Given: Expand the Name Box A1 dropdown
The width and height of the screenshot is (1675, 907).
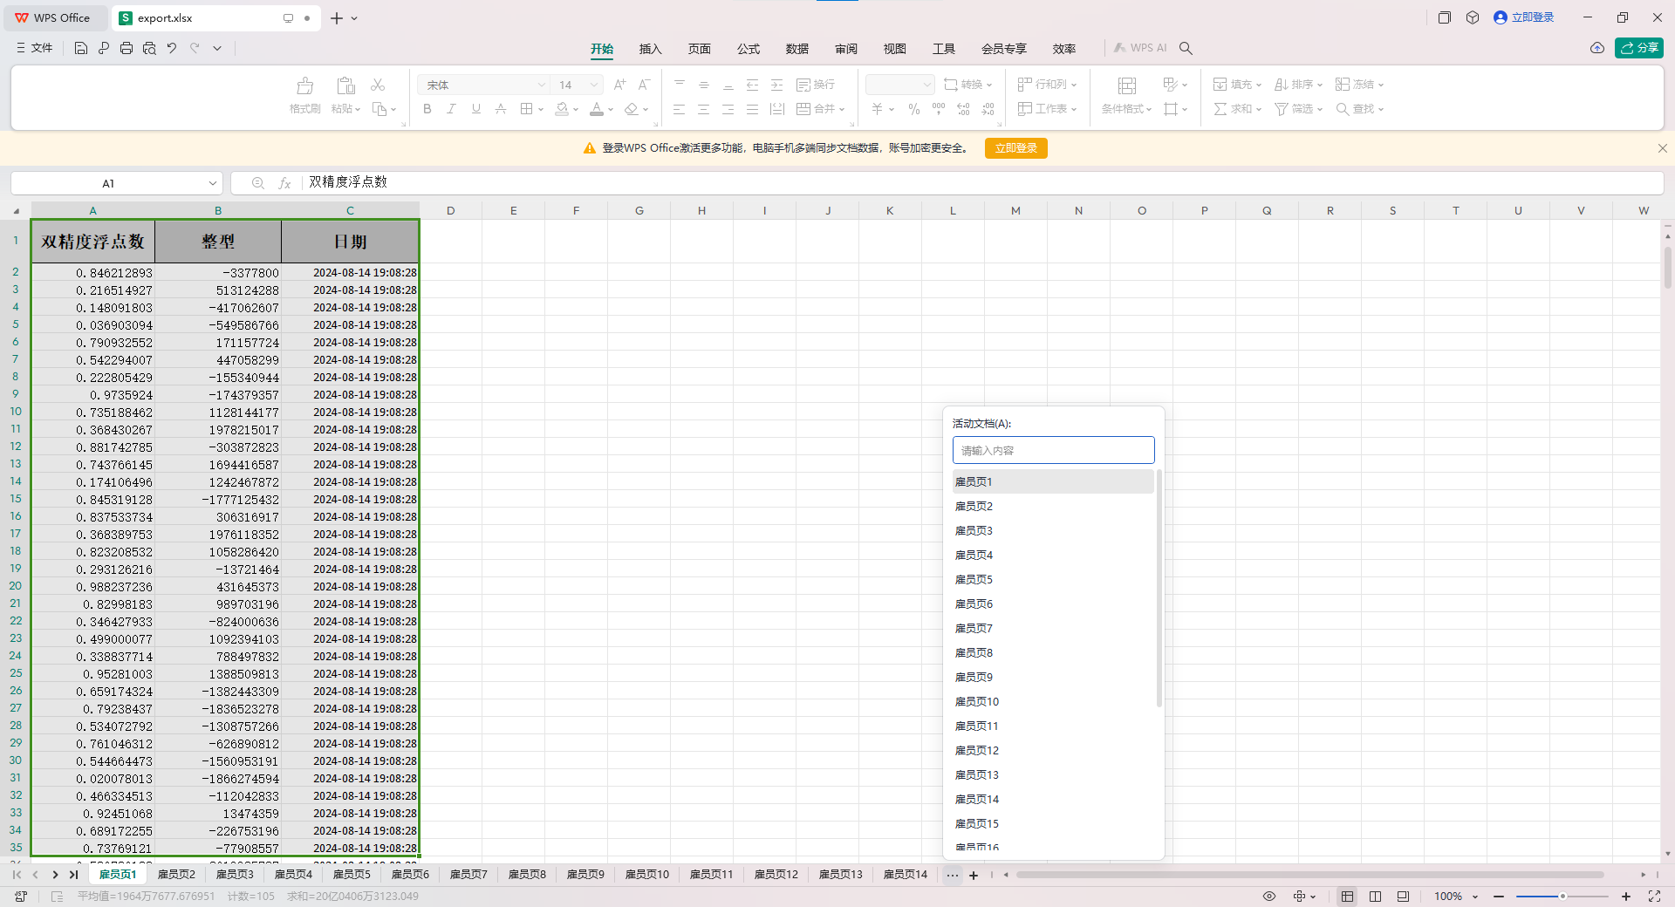Looking at the screenshot, I should pos(212,183).
